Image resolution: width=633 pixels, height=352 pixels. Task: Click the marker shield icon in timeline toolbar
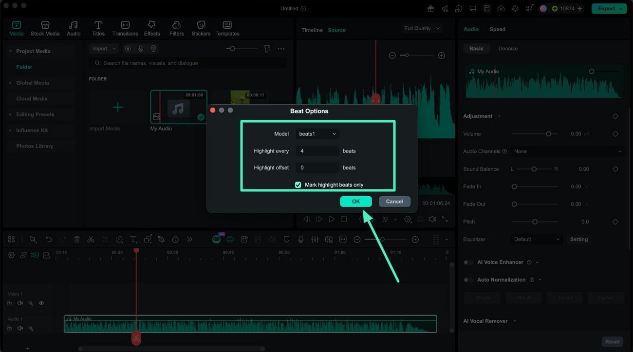click(286, 240)
